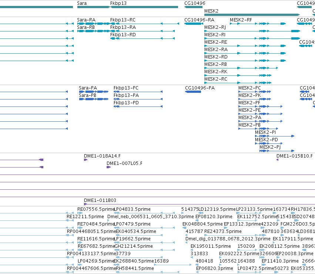Select the LP19662.5prime EST label
Viewport: 315px width, 274px height.
click(x=132, y=239)
